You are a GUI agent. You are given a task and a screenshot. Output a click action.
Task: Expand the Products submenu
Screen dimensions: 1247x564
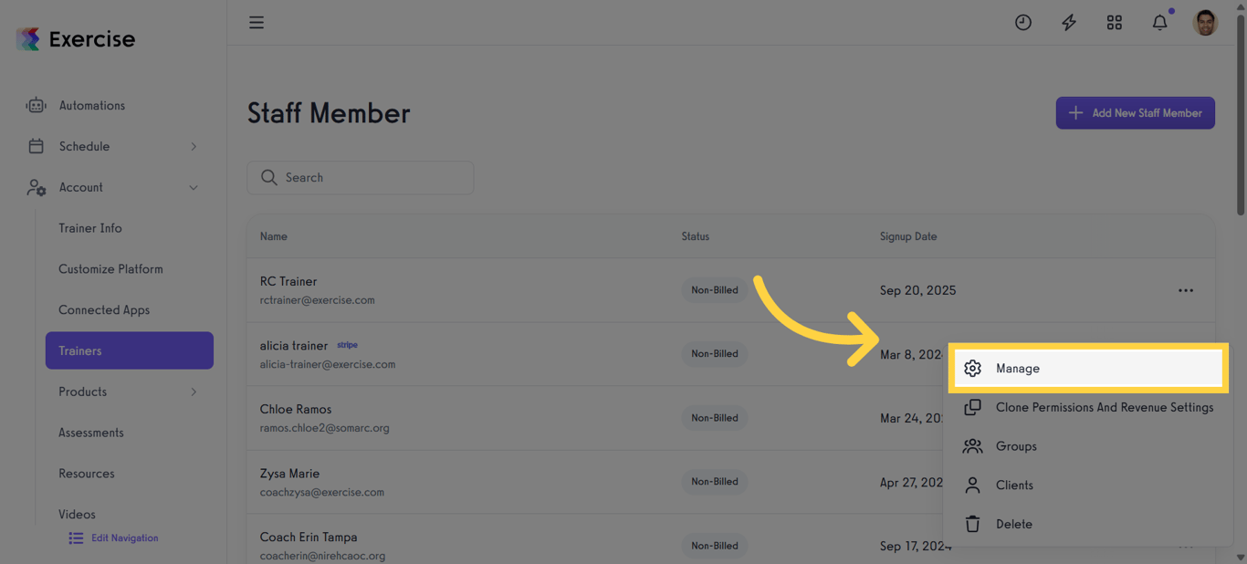[194, 392]
